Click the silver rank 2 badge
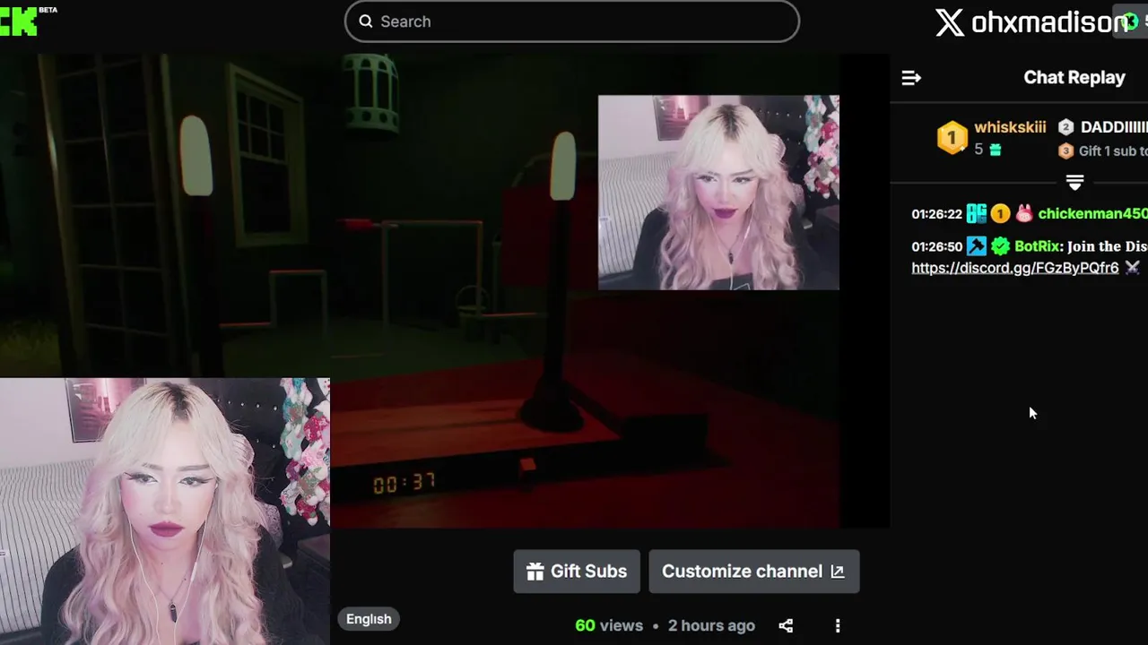The height and width of the screenshot is (645, 1148). point(1065,127)
